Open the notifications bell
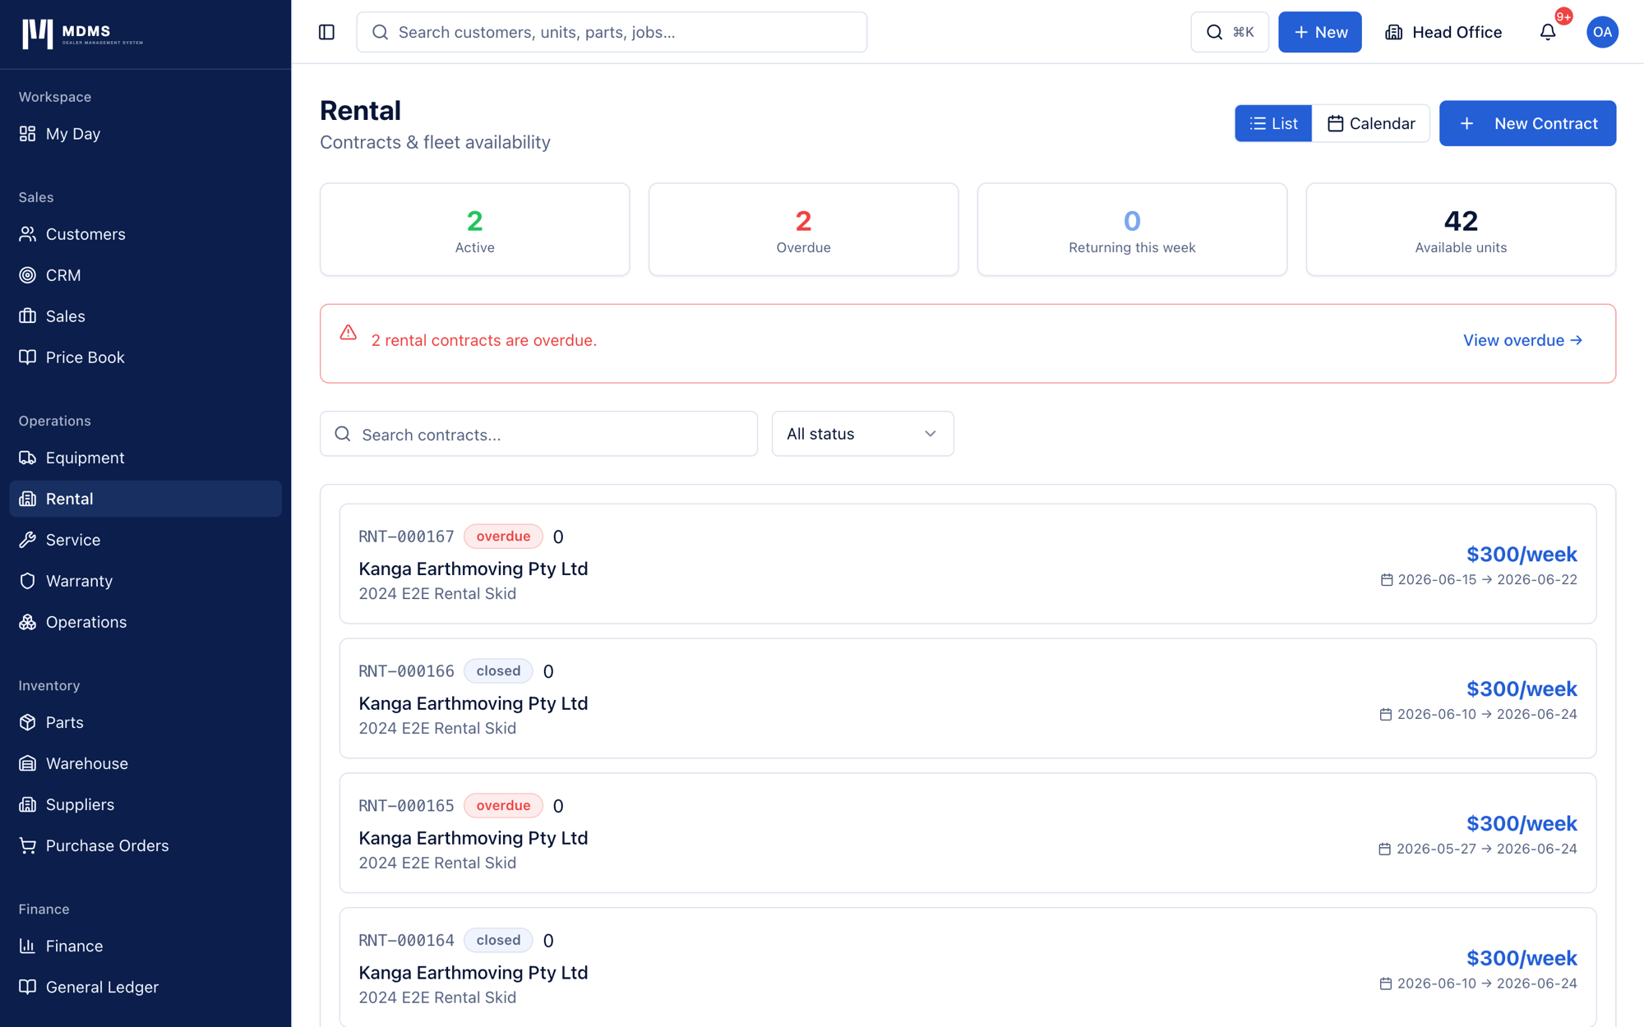The height and width of the screenshot is (1027, 1644). click(1548, 32)
